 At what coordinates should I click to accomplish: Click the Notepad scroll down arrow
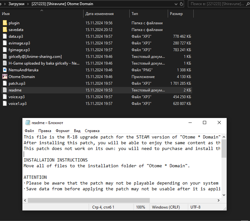tap(224, 195)
